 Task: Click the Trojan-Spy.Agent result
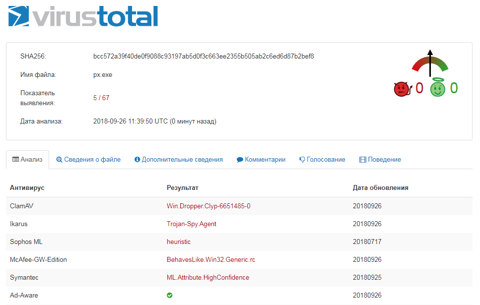[x=191, y=224]
